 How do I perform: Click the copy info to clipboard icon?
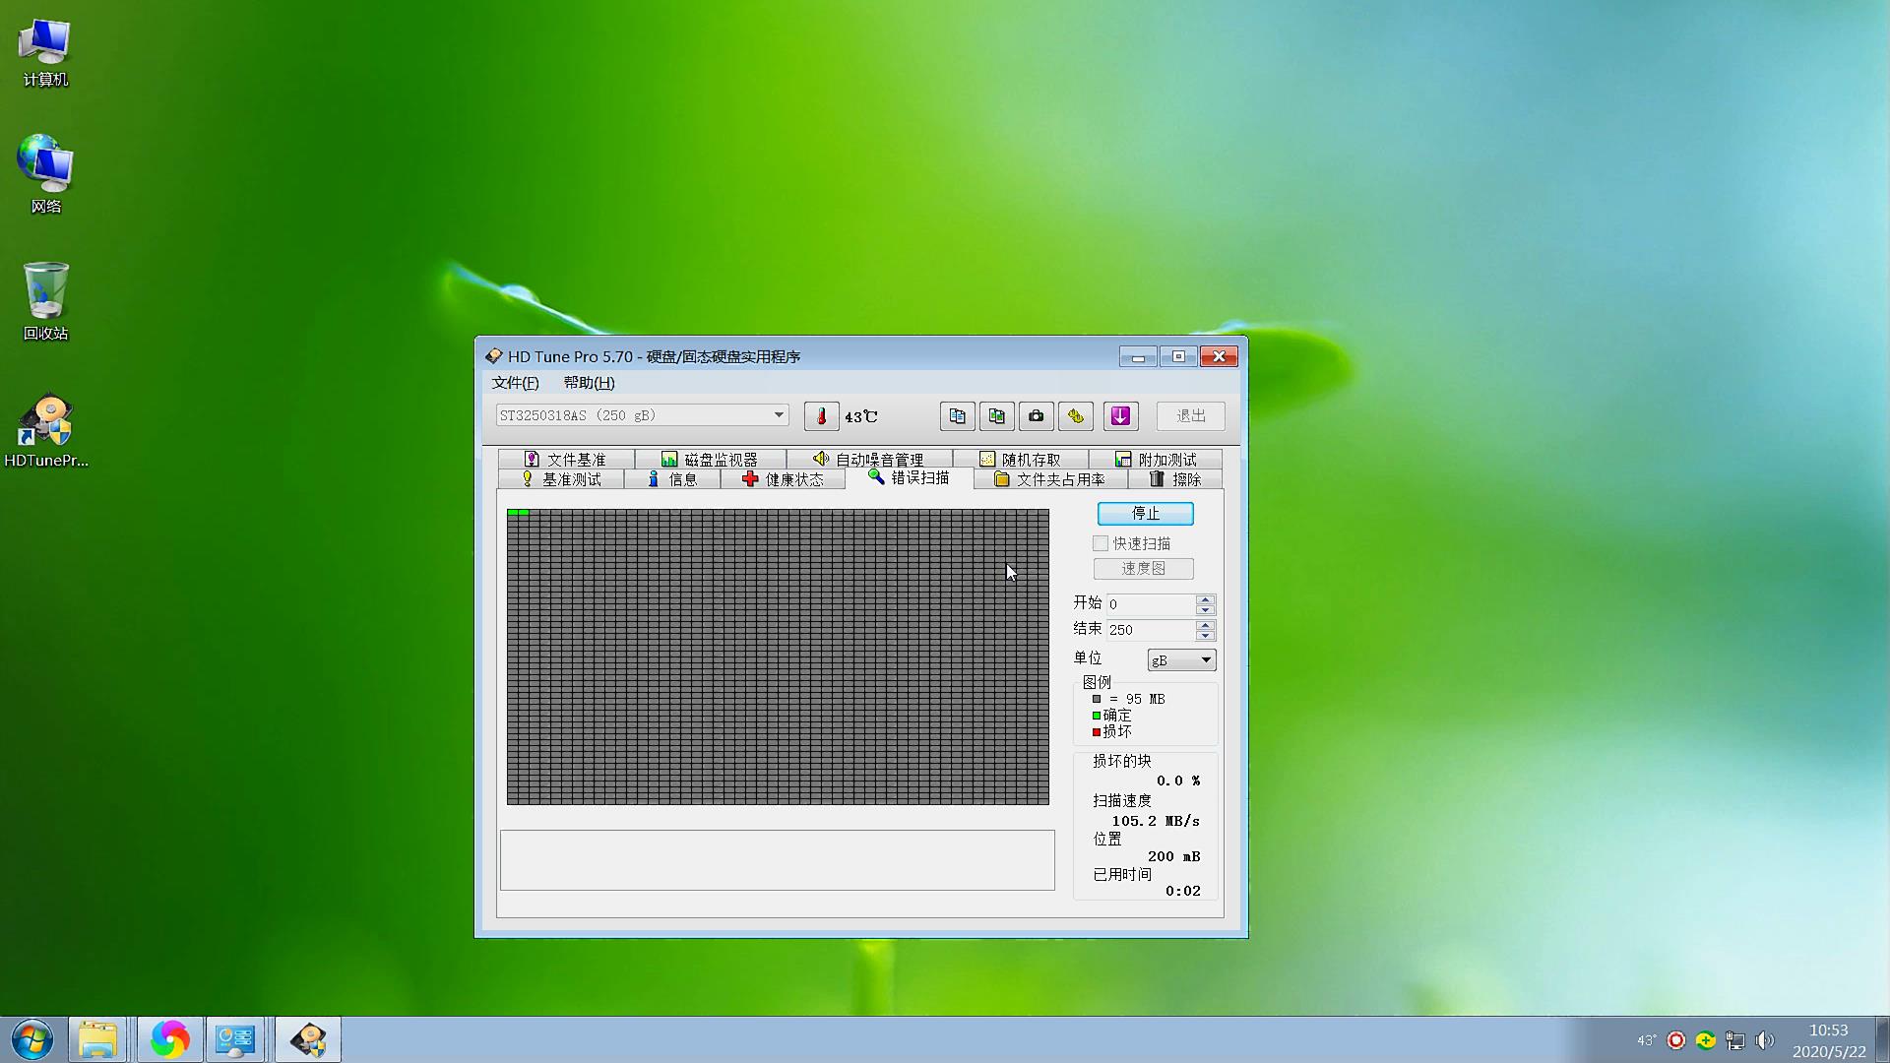click(x=957, y=416)
